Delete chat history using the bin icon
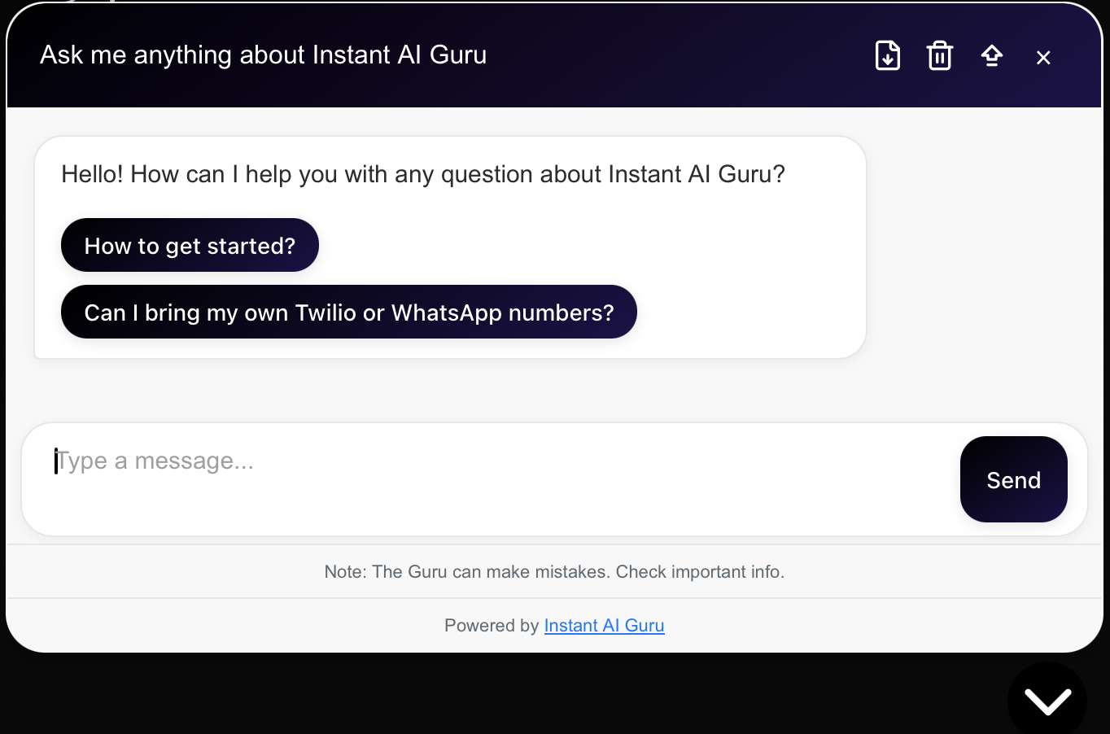The image size is (1110, 734). pos(939,55)
